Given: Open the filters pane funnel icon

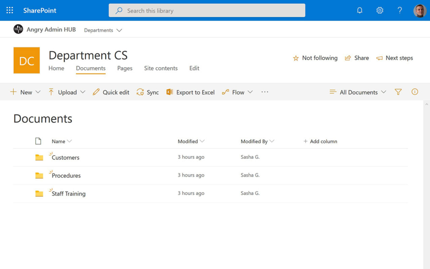Looking at the screenshot, I should click(398, 92).
